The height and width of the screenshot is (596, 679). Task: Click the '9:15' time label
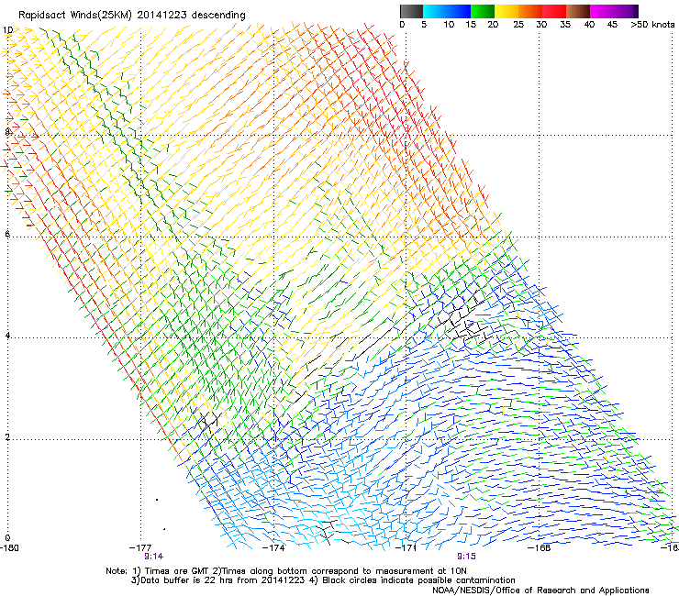[x=466, y=557]
